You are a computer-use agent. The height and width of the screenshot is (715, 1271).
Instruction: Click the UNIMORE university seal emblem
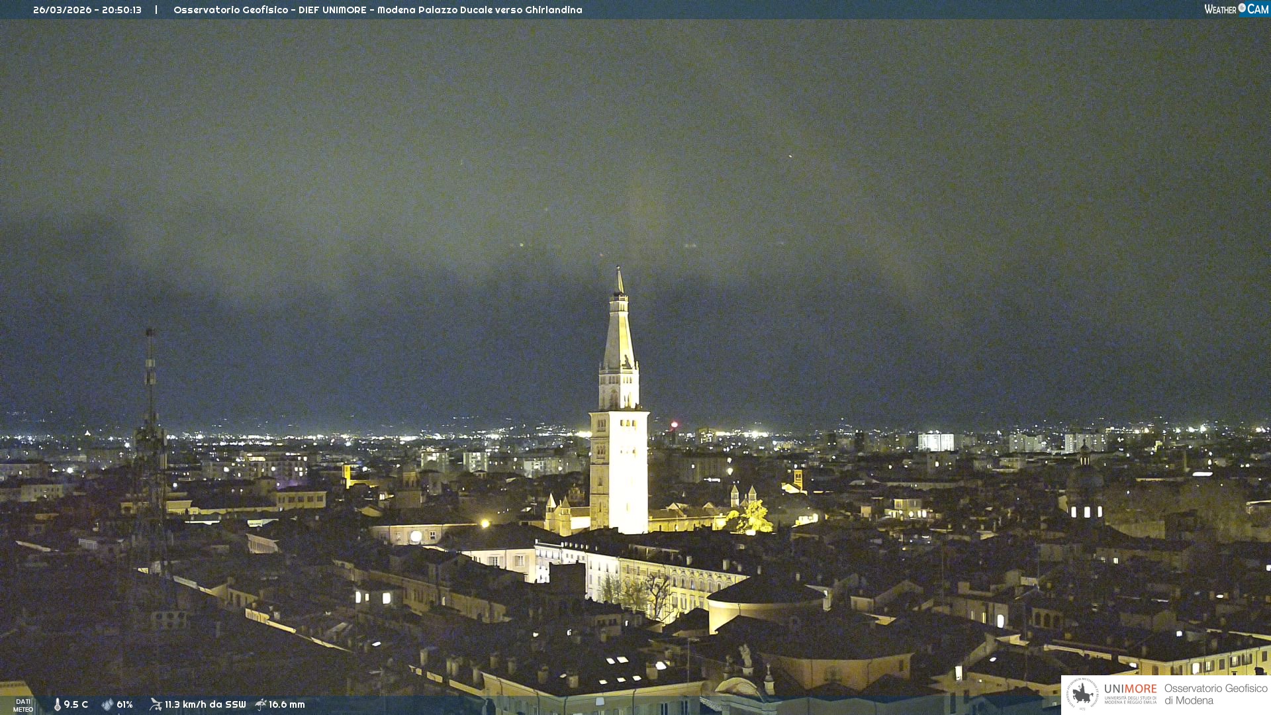(1082, 694)
